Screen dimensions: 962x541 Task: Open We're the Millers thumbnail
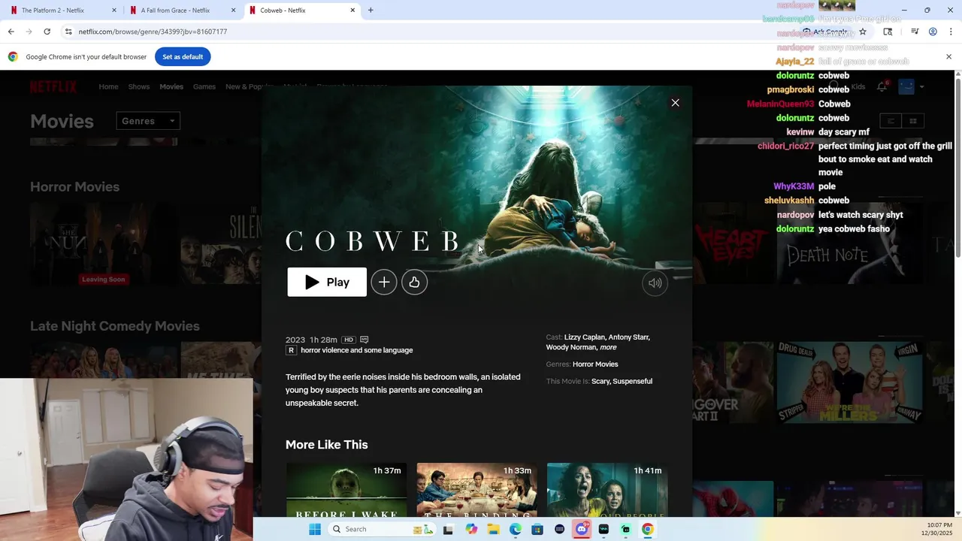click(851, 382)
